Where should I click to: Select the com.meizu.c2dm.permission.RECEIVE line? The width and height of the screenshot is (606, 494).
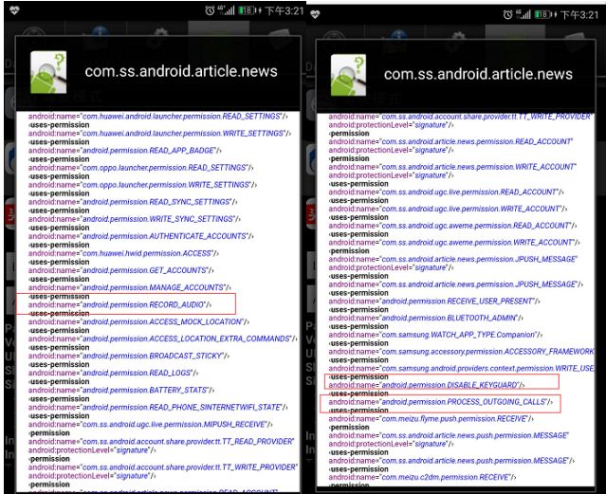[422, 477]
